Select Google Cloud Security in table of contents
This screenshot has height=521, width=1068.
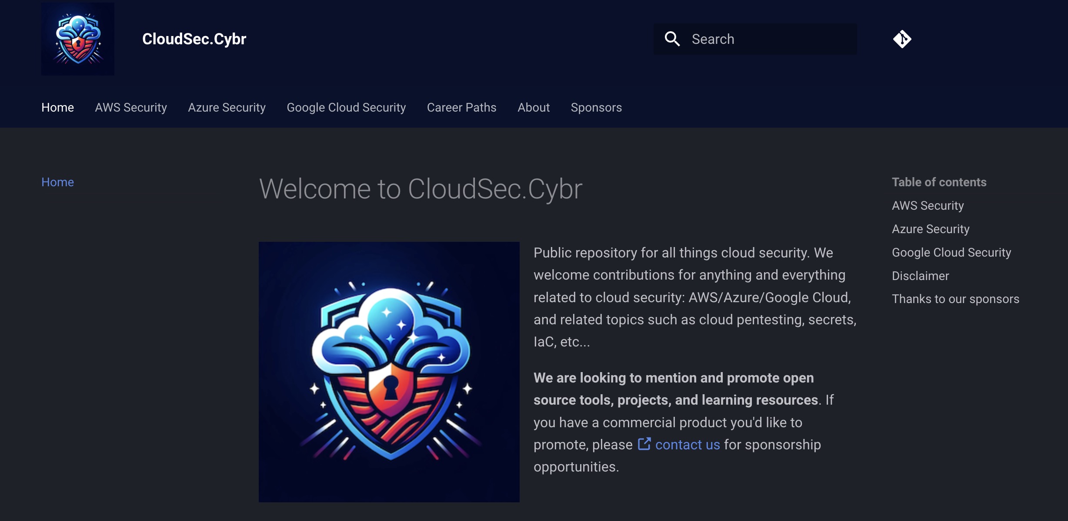(x=951, y=252)
